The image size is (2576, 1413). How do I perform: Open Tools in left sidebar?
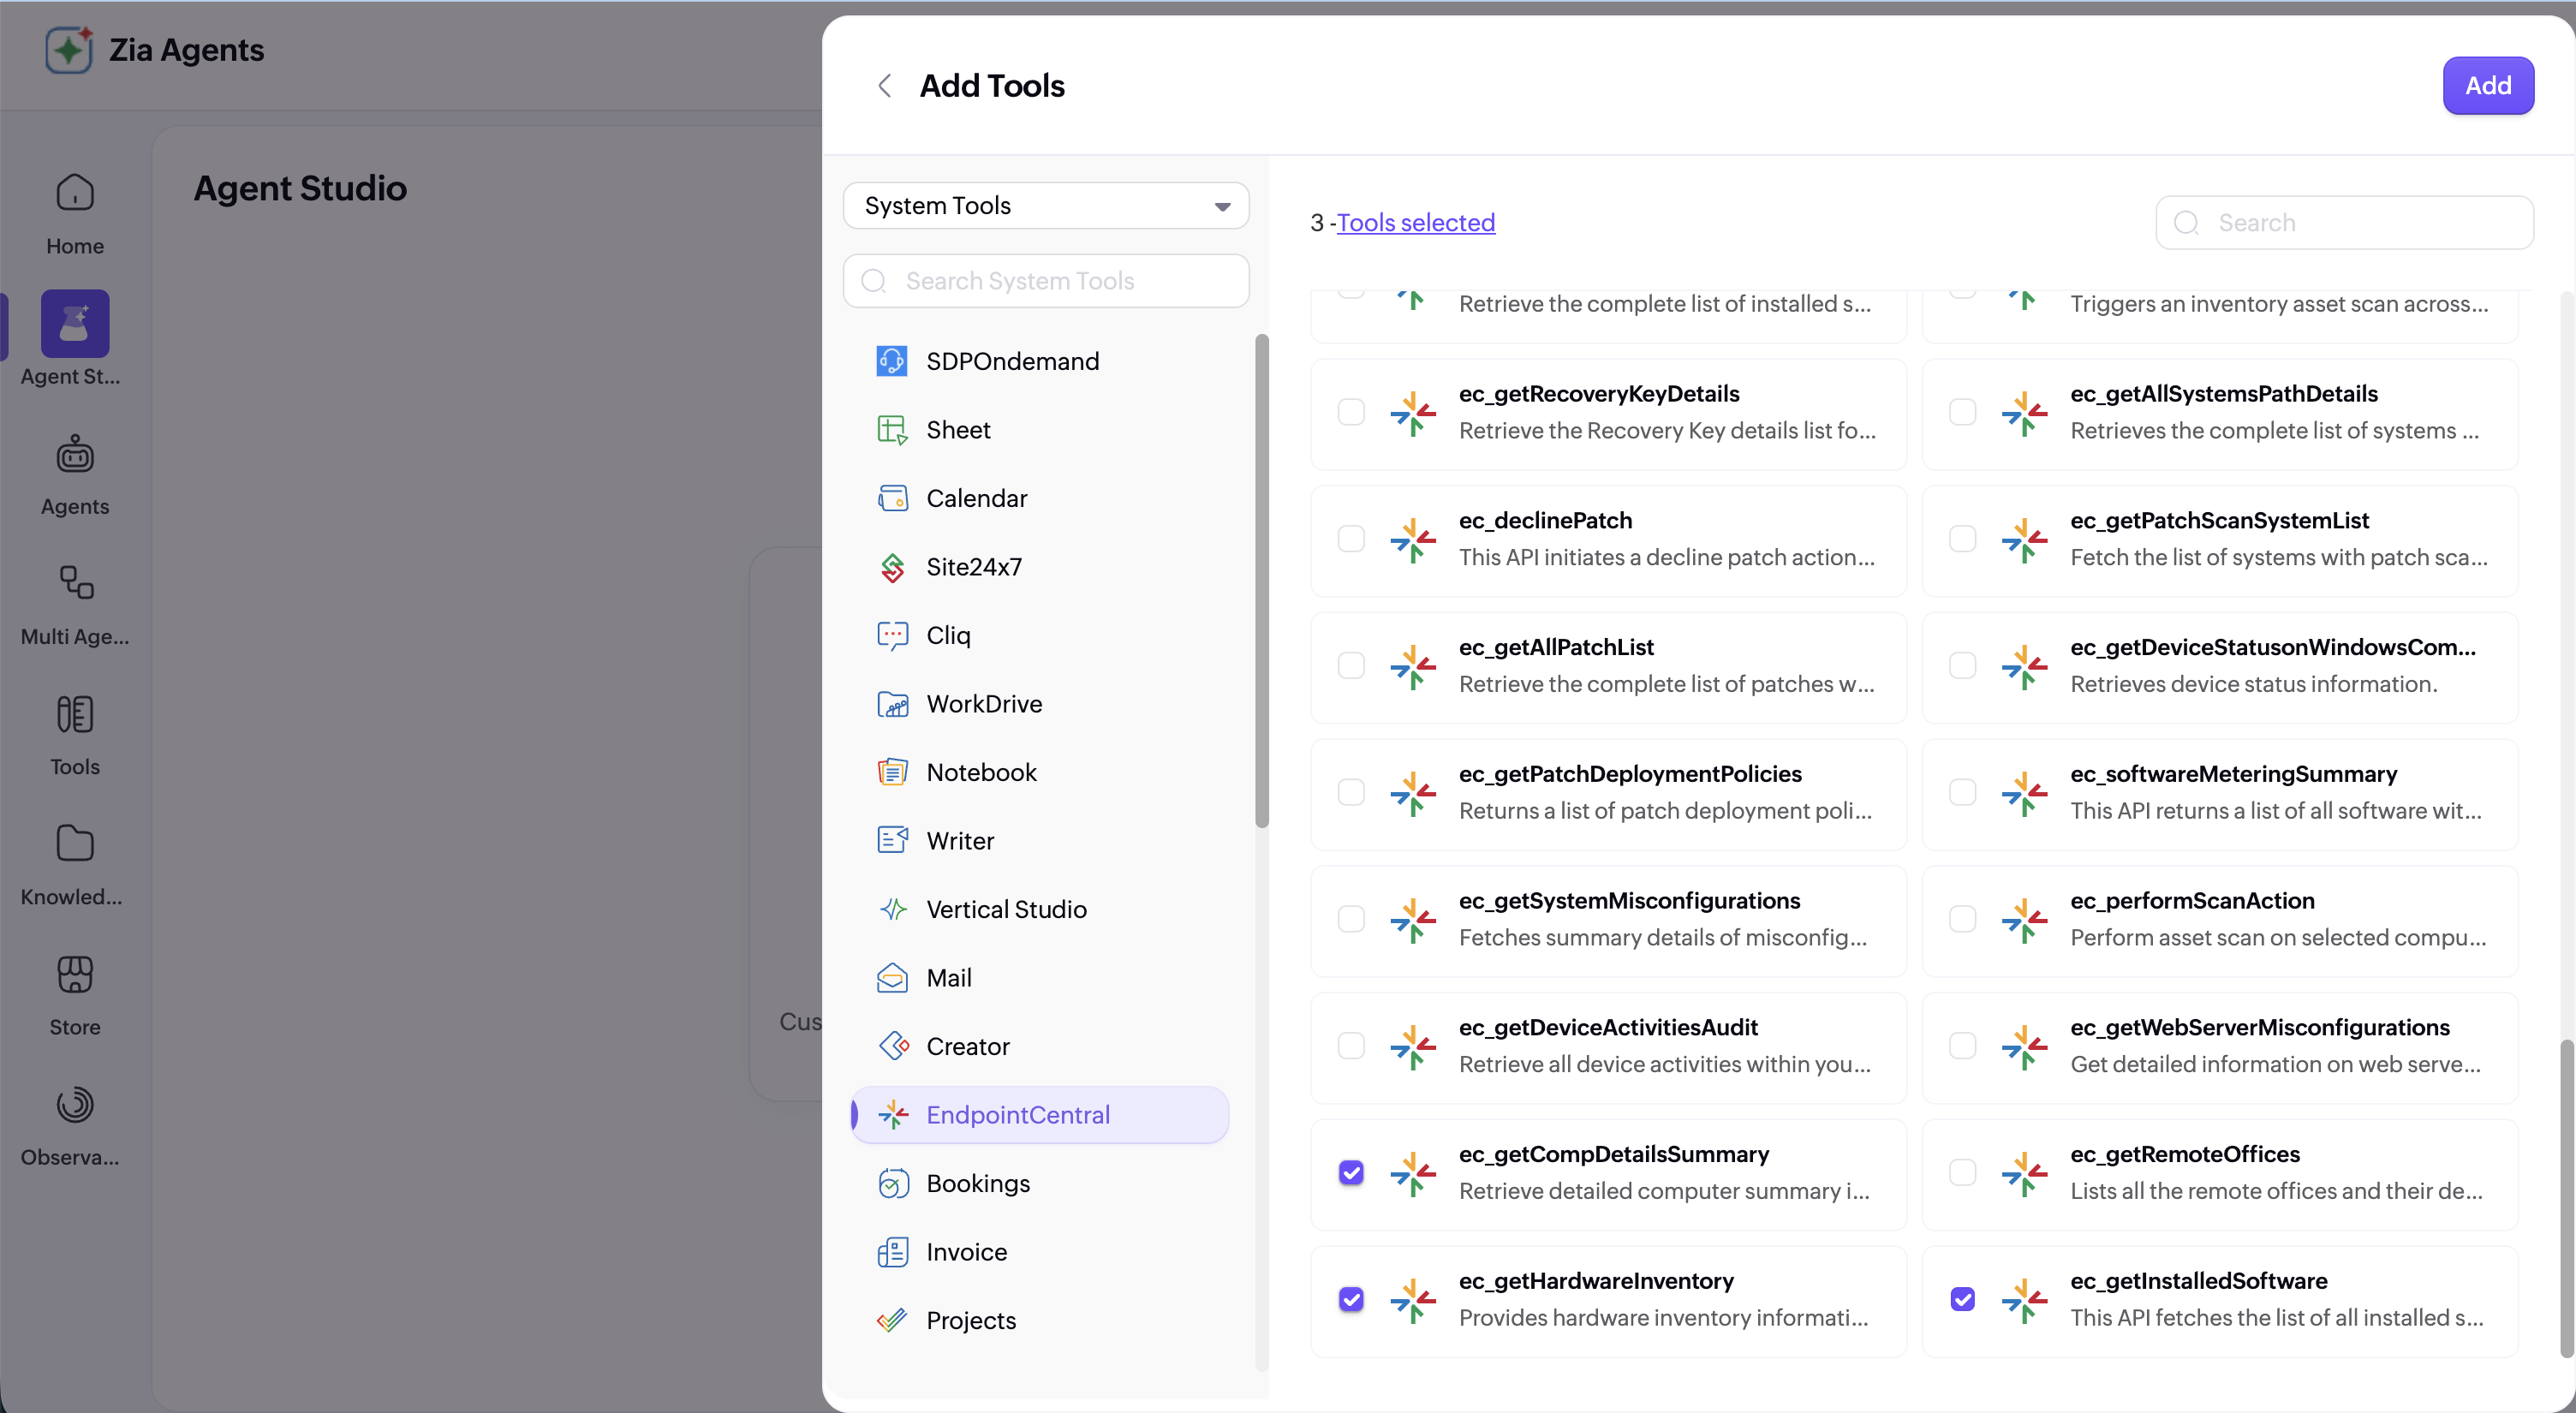point(75,735)
